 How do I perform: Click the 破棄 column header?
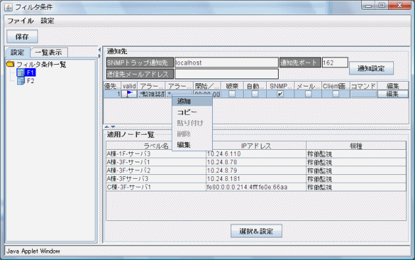[x=232, y=86]
